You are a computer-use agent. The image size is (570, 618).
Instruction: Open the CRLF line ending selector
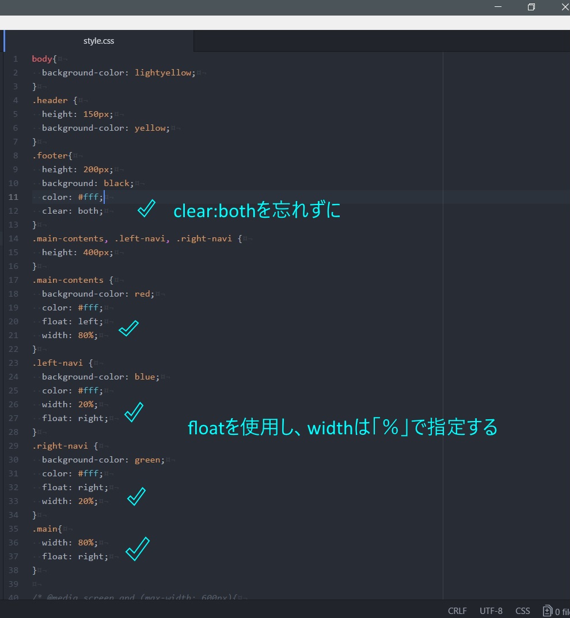pyautogui.click(x=457, y=611)
